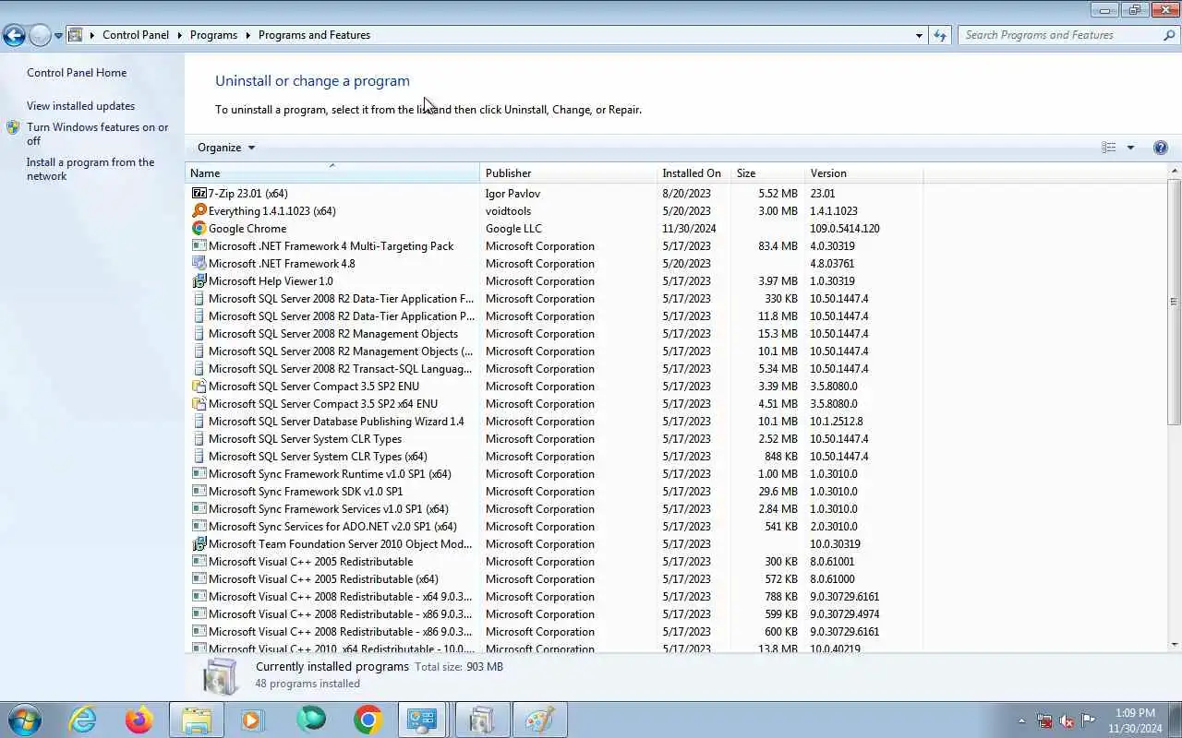Launch Internet Explorer from the taskbar

coord(82,720)
